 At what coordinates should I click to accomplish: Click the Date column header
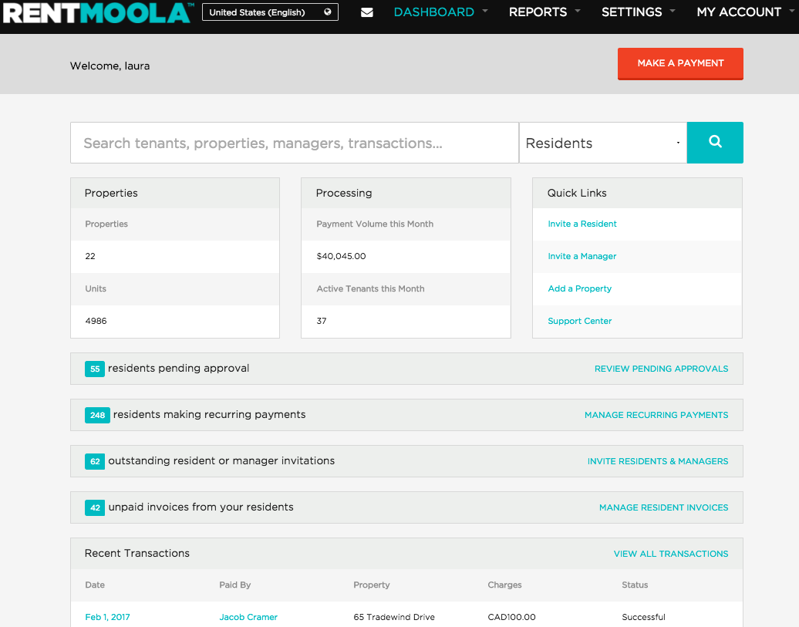95,585
